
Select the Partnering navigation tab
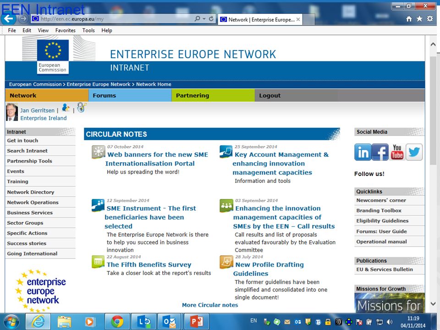(x=213, y=95)
